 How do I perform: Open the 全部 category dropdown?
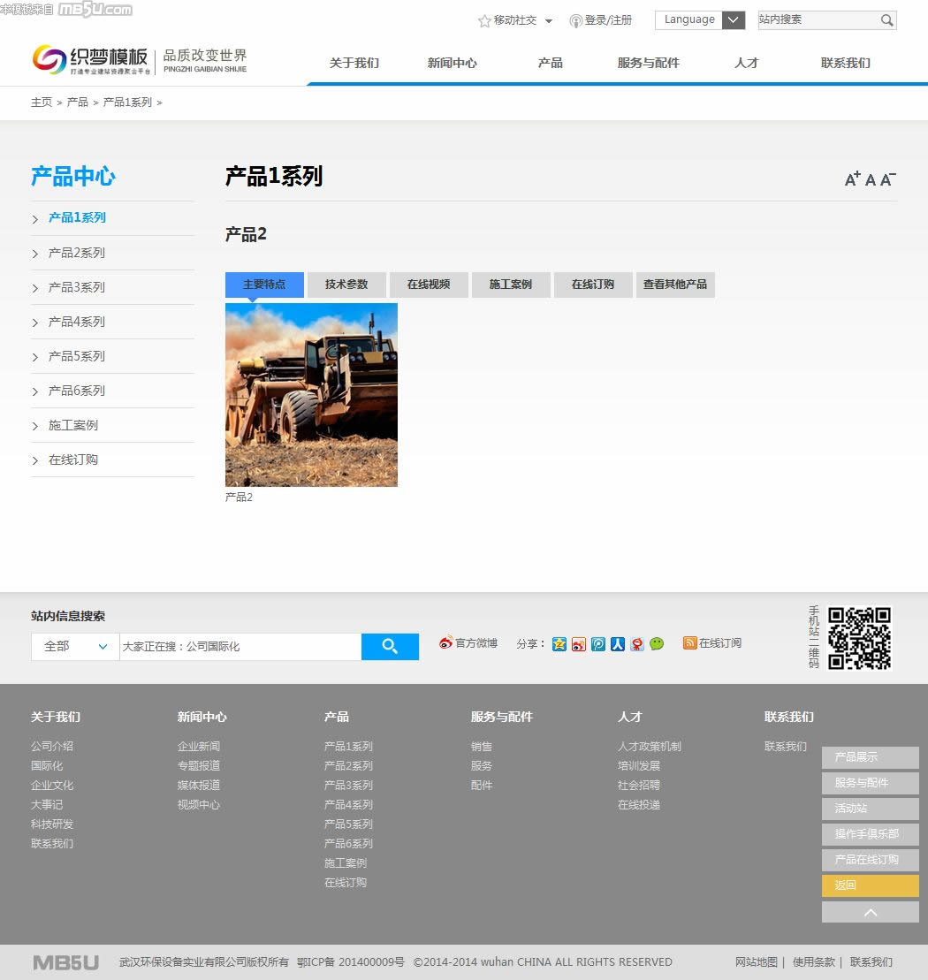(75, 647)
